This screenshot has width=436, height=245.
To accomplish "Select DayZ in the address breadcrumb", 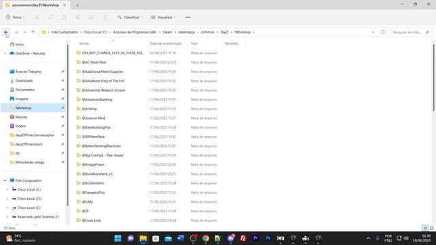I will click(x=224, y=32).
